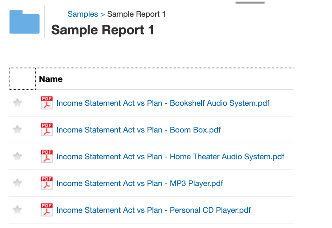Screen dimensions: 332x228
Task: Open Personal CD Player.pdf report
Action: point(153,210)
